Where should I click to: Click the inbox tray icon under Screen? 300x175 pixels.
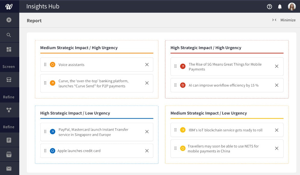point(9,80)
